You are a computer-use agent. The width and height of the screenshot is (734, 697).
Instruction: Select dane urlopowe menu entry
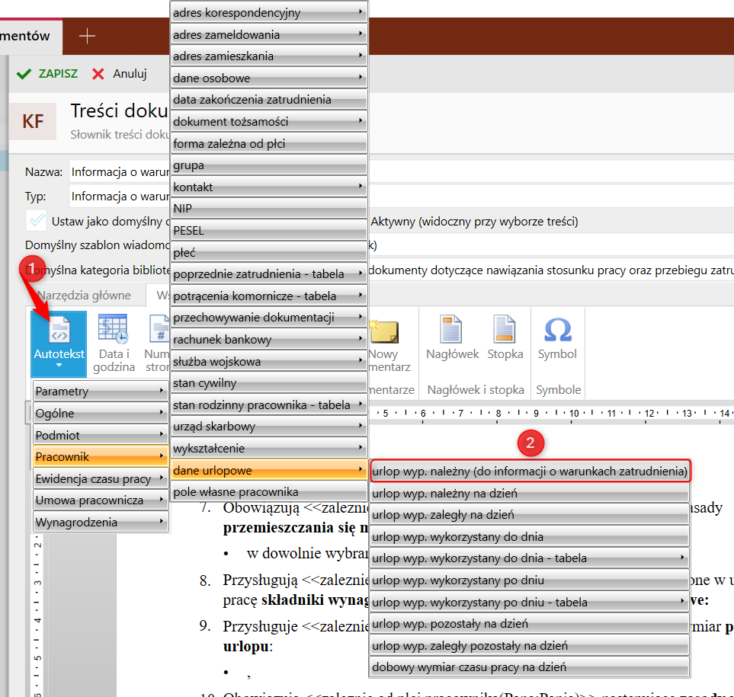[269, 471]
